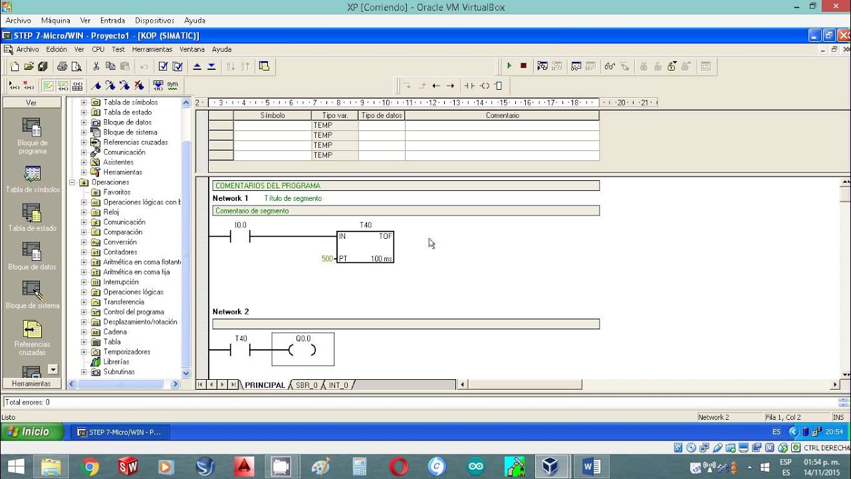Click the 500 PT value of timer T40
This screenshot has width=851, height=479.
327,259
